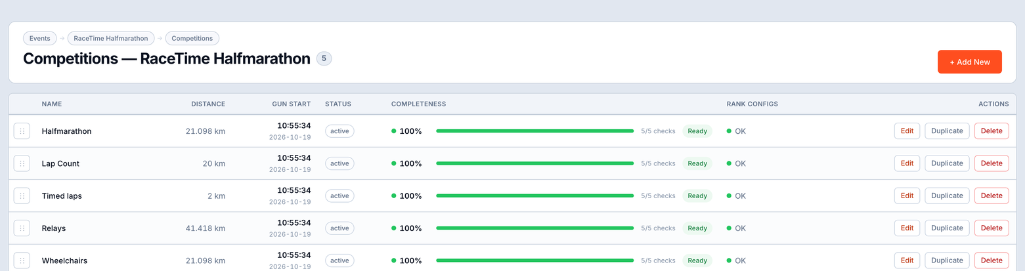The image size is (1025, 271).
Task: Click the Lap Count name cell
Action: click(x=60, y=163)
